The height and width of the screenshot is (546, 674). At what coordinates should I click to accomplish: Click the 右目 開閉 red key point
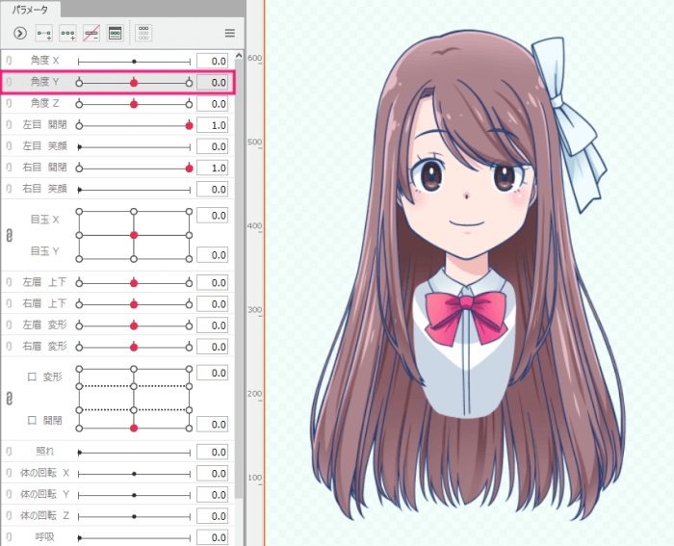pyautogui.click(x=189, y=169)
